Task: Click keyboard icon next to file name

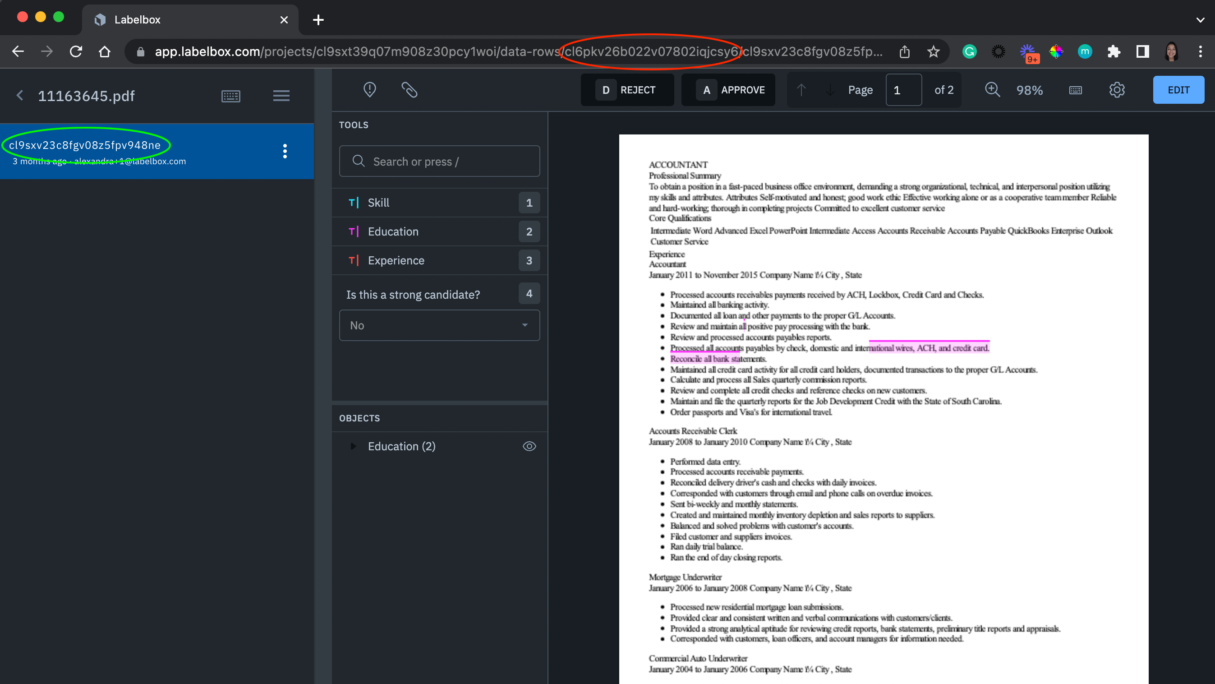Action: (230, 96)
